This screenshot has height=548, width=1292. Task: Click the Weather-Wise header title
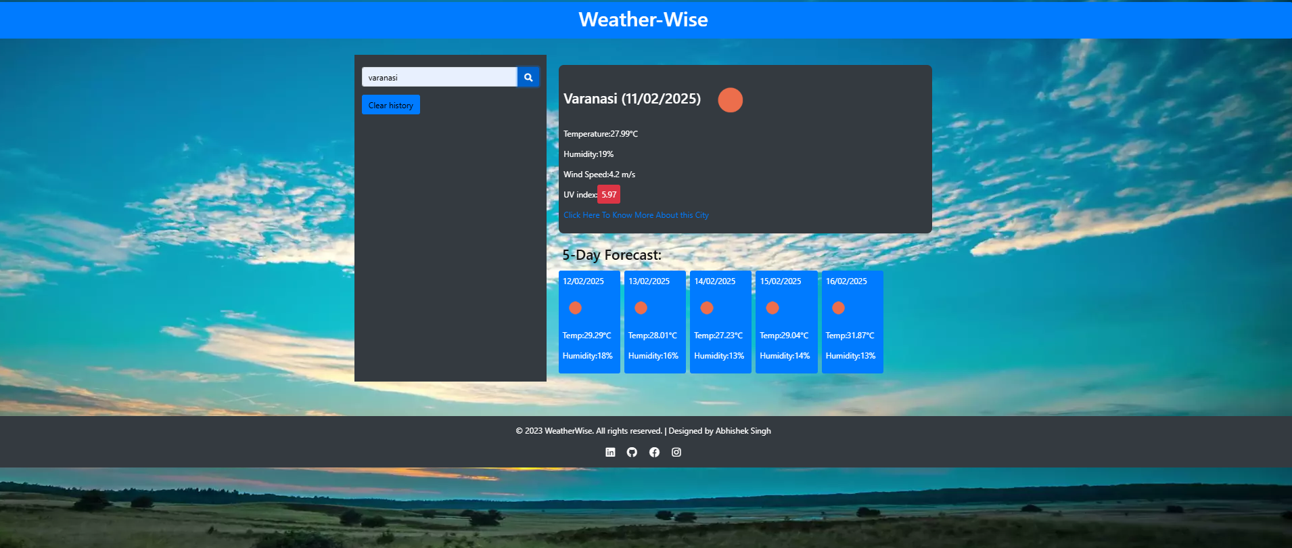[x=643, y=20]
